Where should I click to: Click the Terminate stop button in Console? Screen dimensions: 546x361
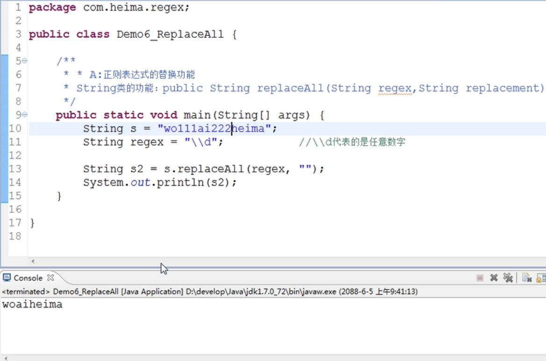point(480,278)
